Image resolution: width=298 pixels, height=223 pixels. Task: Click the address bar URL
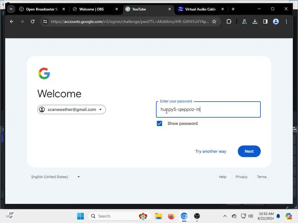(x=130, y=21)
